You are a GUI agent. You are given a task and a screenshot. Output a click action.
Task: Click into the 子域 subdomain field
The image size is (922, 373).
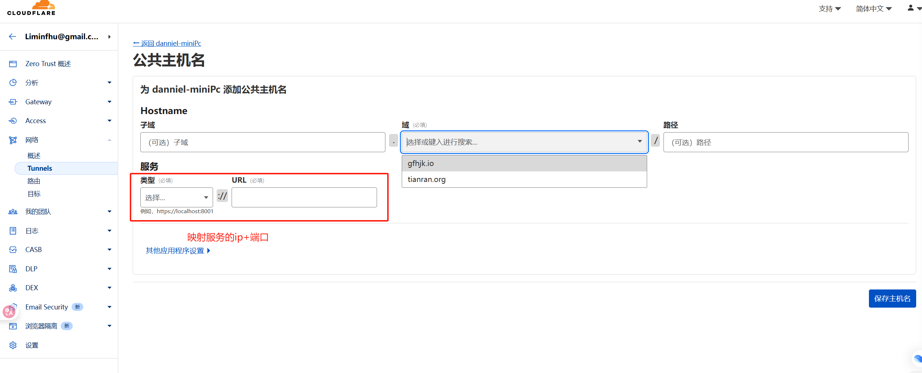point(263,142)
